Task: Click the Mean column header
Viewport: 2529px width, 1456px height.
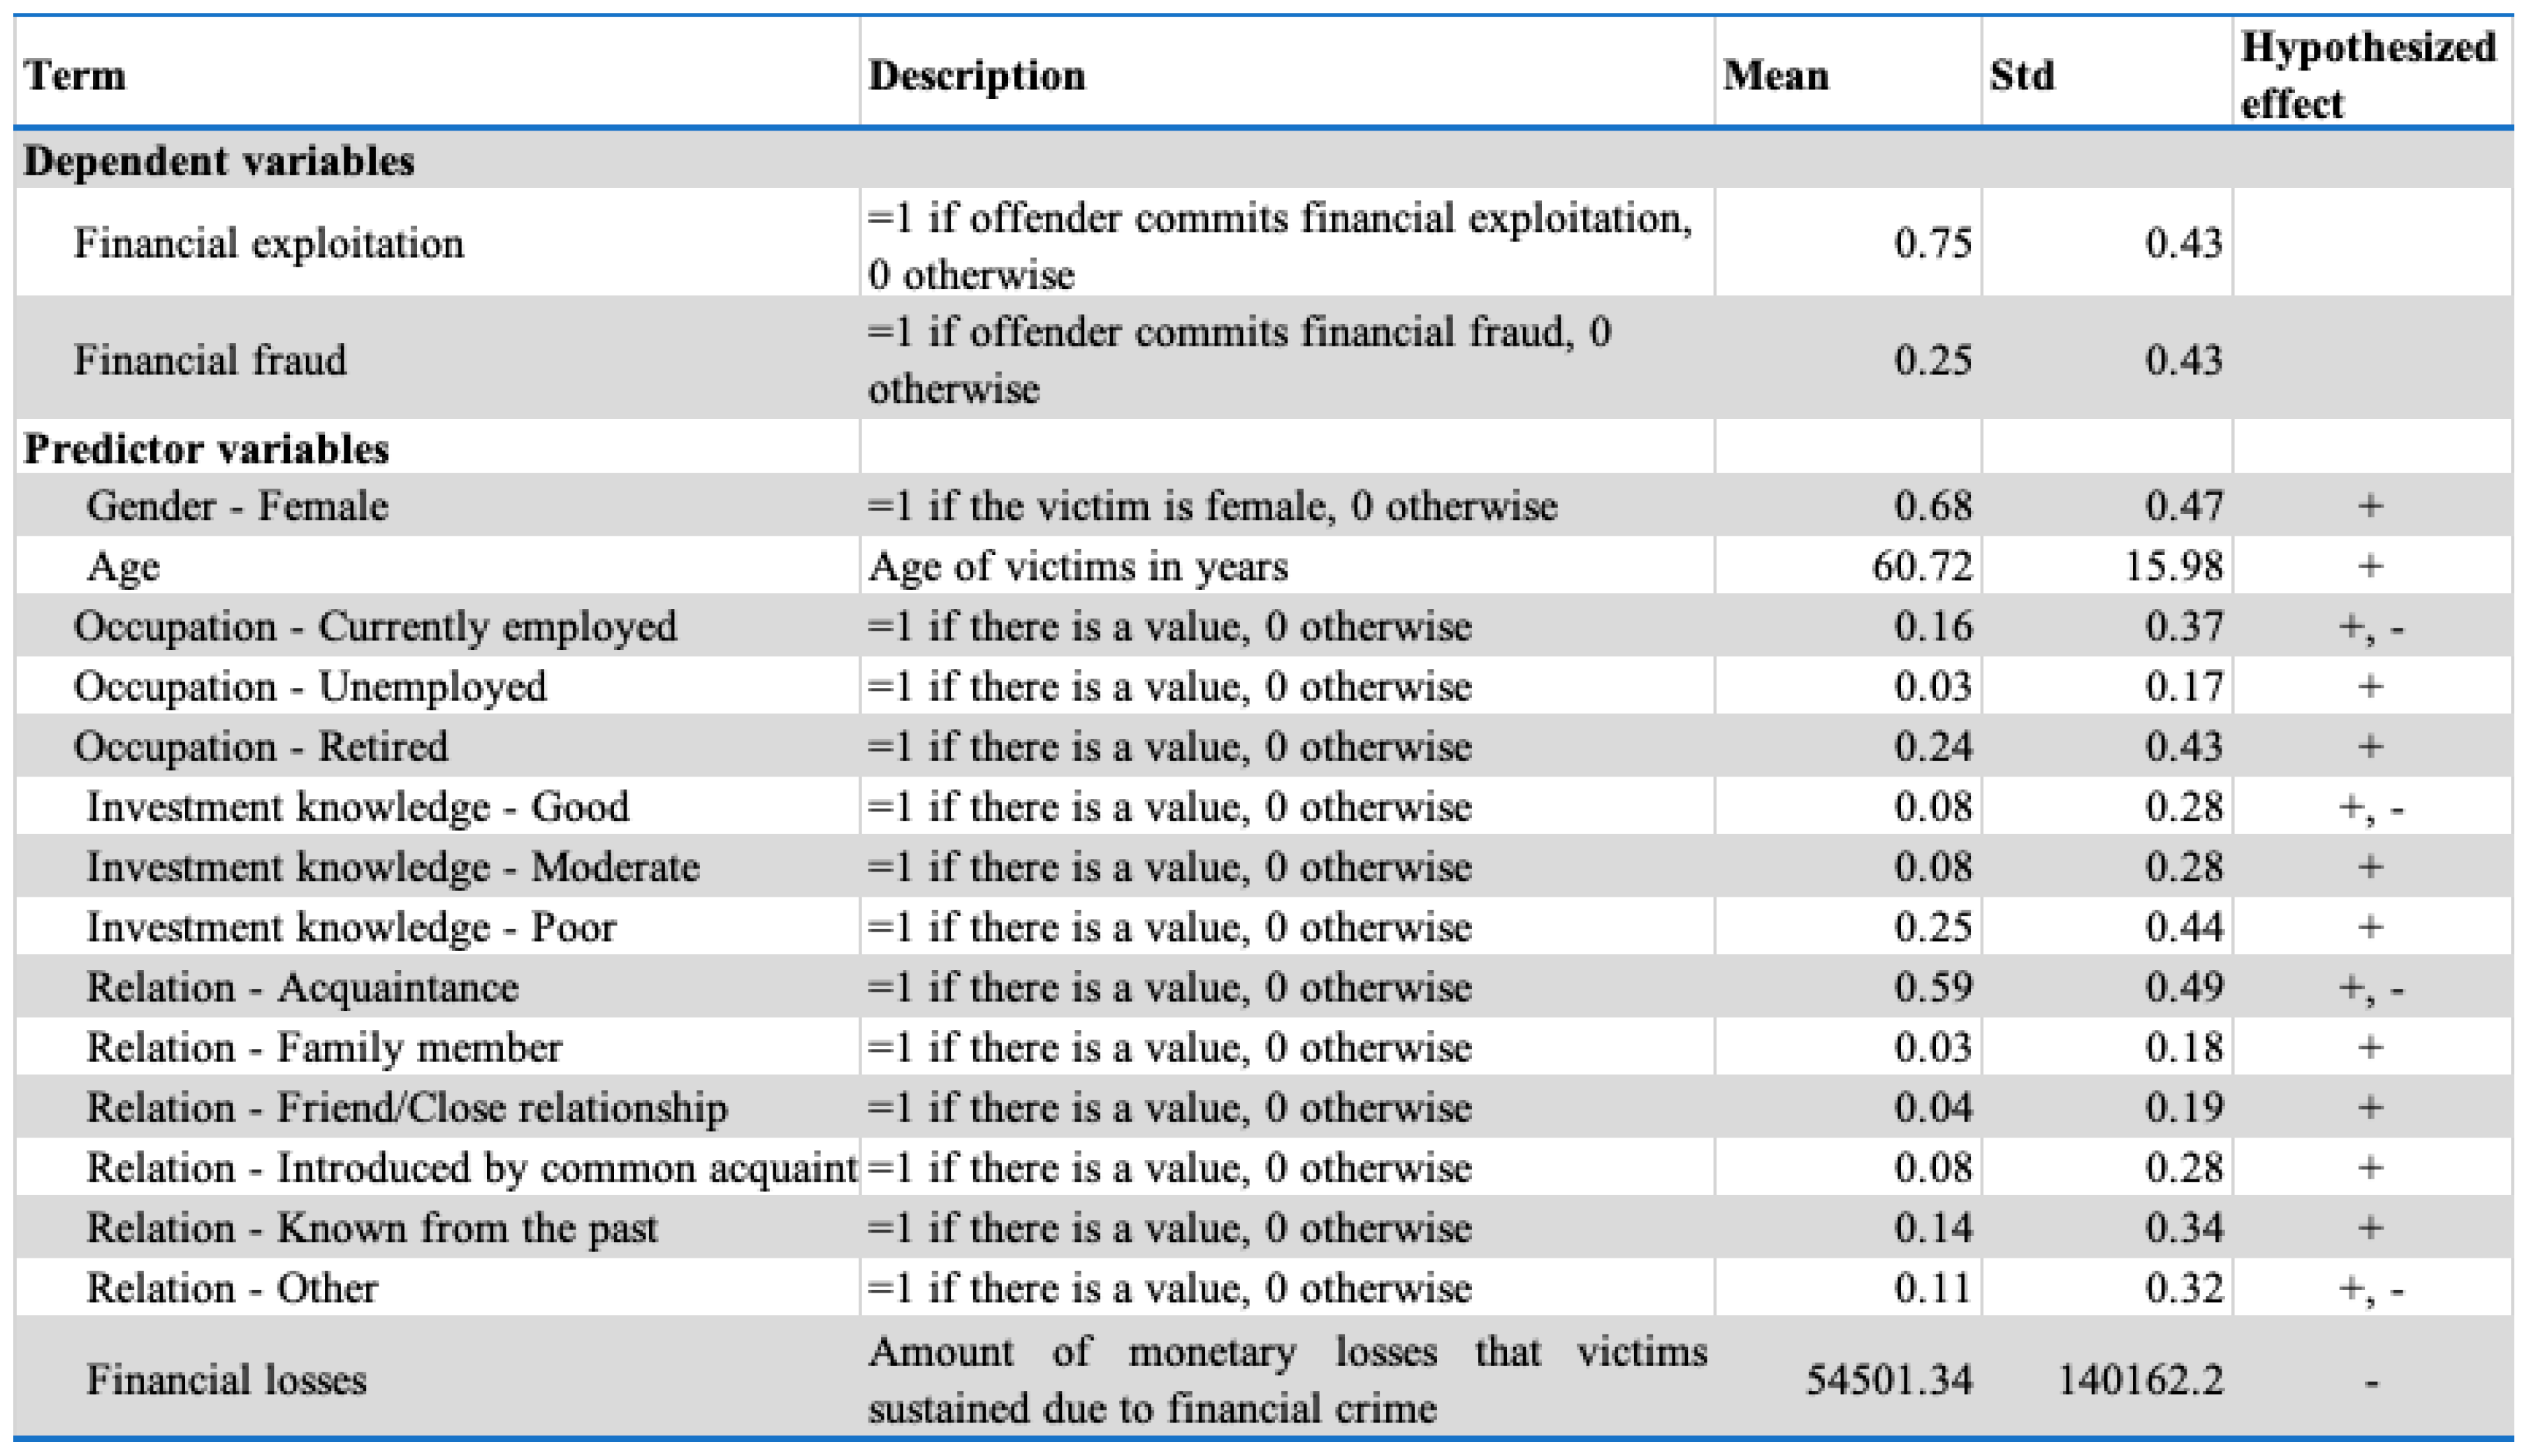Action: coord(1776,75)
